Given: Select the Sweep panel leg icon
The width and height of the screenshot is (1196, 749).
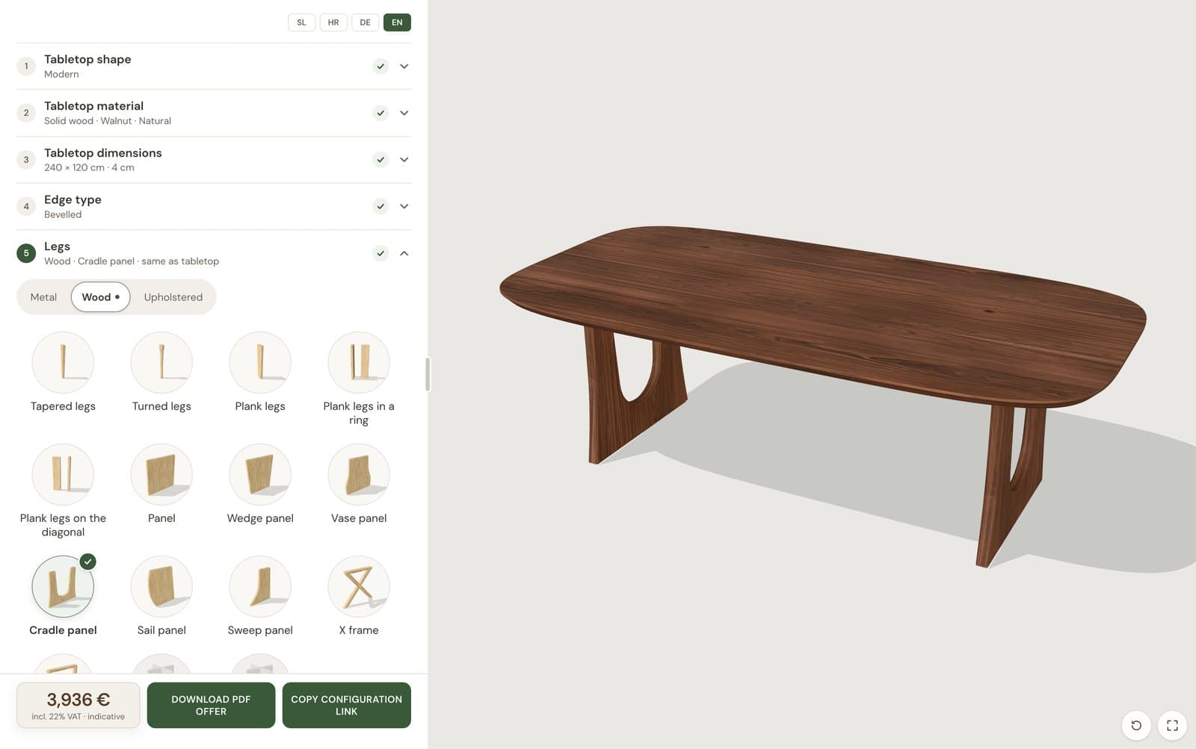Looking at the screenshot, I should [x=260, y=586].
